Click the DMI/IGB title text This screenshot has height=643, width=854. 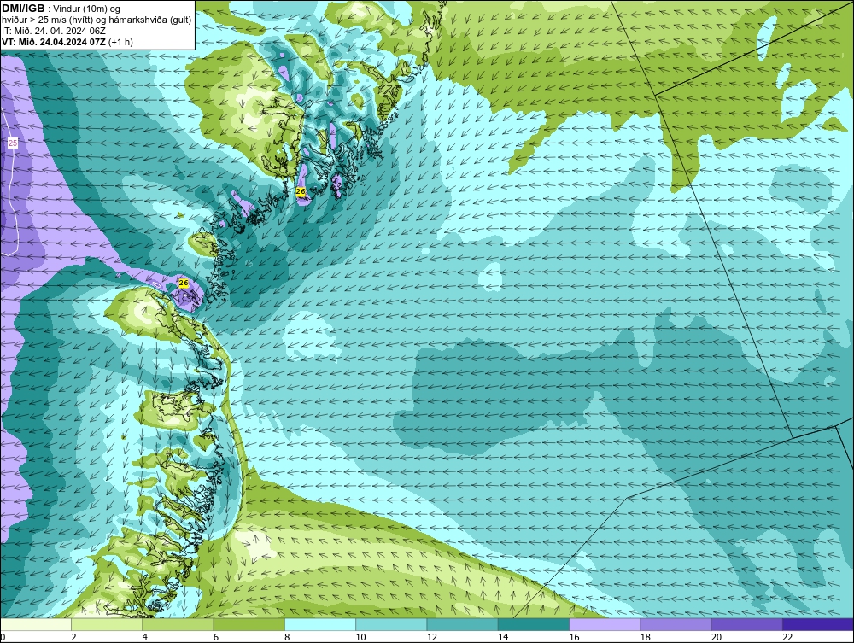(x=23, y=9)
